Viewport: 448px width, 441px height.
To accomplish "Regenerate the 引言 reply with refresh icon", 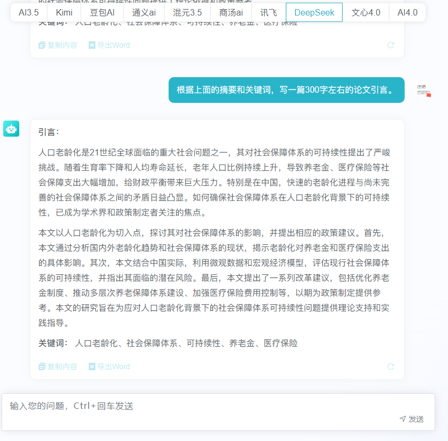I will pyautogui.click(x=391, y=367).
